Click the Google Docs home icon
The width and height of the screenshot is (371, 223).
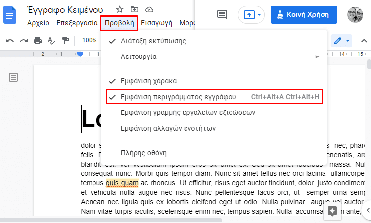coord(10,15)
